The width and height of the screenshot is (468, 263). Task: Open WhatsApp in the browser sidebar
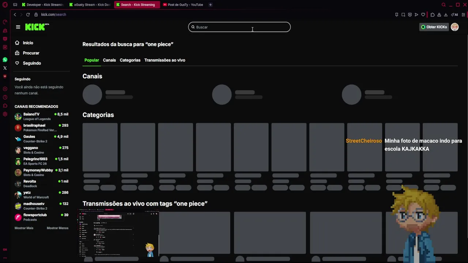pyautogui.click(x=5, y=60)
